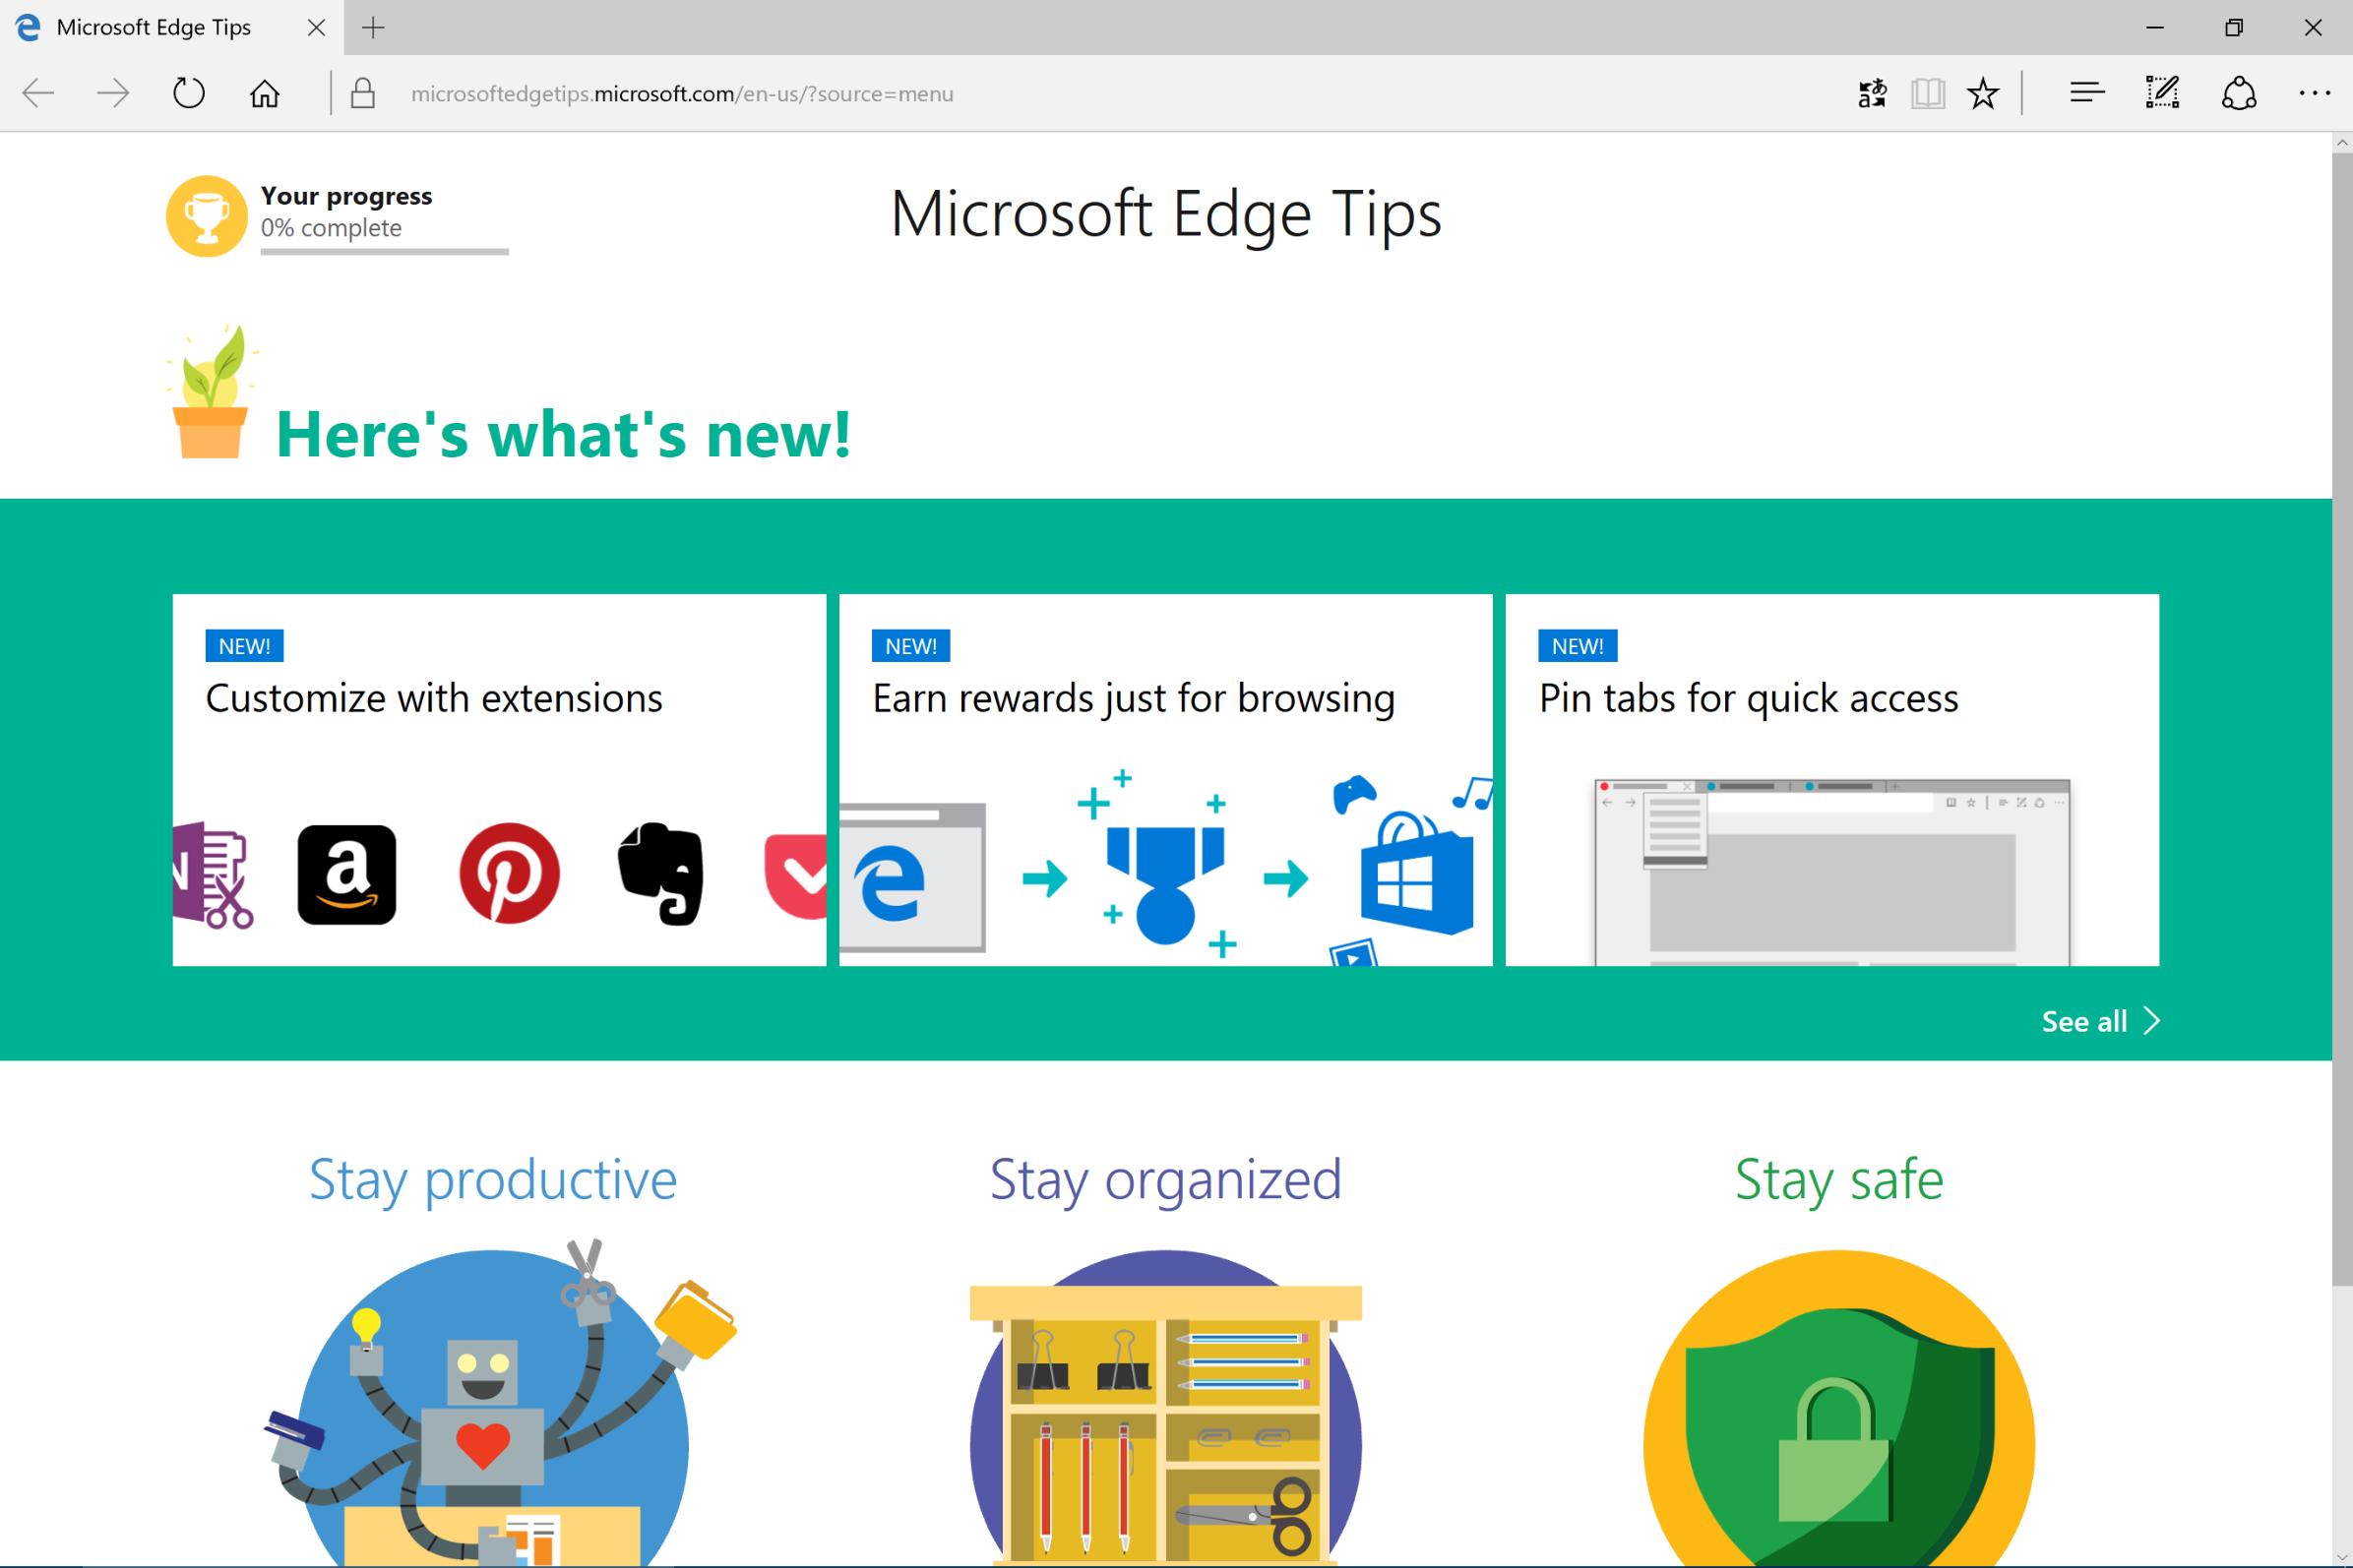
Task: Click the potted plant icon
Action: pyautogui.click(x=210, y=391)
